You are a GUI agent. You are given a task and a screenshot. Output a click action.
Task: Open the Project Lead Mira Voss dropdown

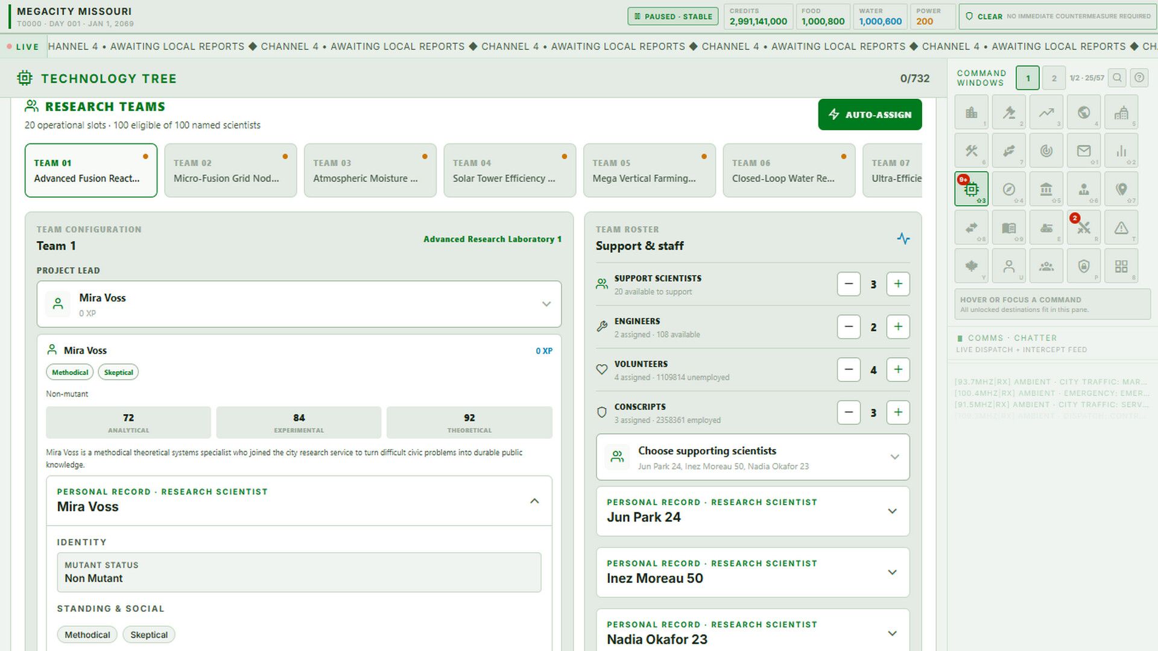click(x=299, y=304)
